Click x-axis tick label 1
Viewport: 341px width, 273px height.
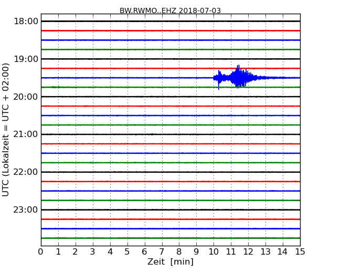click(58, 251)
